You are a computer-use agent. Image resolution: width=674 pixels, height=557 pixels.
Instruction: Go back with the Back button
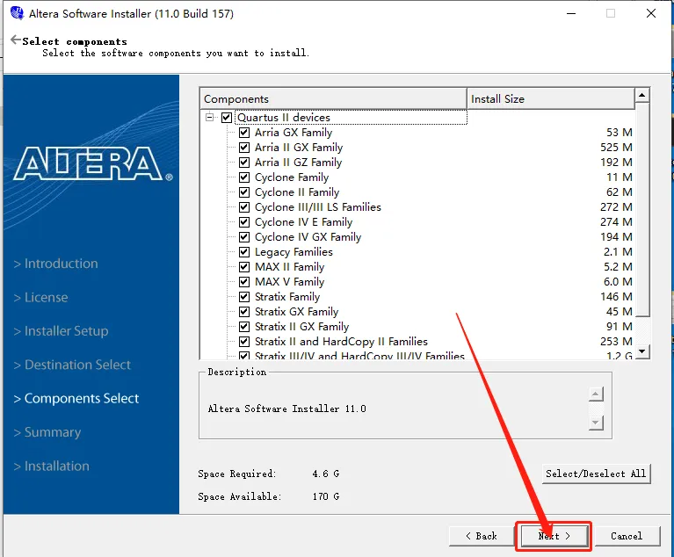(x=482, y=536)
